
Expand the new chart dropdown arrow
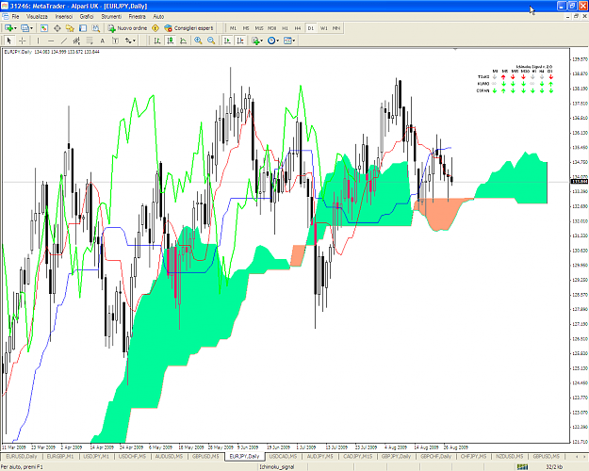pos(15,28)
